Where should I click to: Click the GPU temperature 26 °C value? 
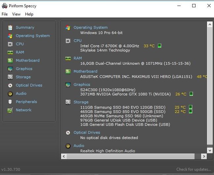[181, 94]
